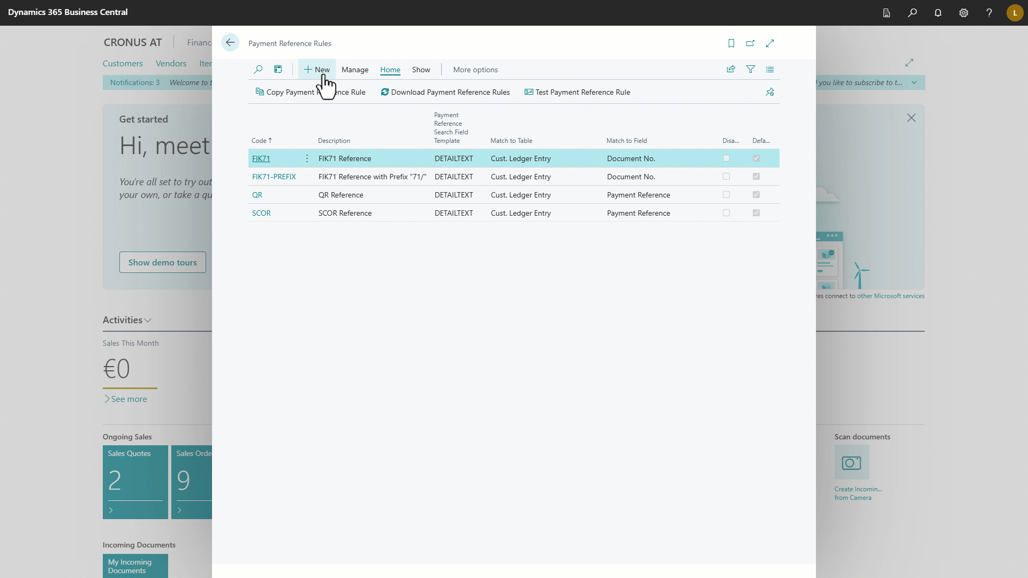The height and width of the screenshot is (578, 1028).
Task: Create a new rule with New
Action: [317, 70]
